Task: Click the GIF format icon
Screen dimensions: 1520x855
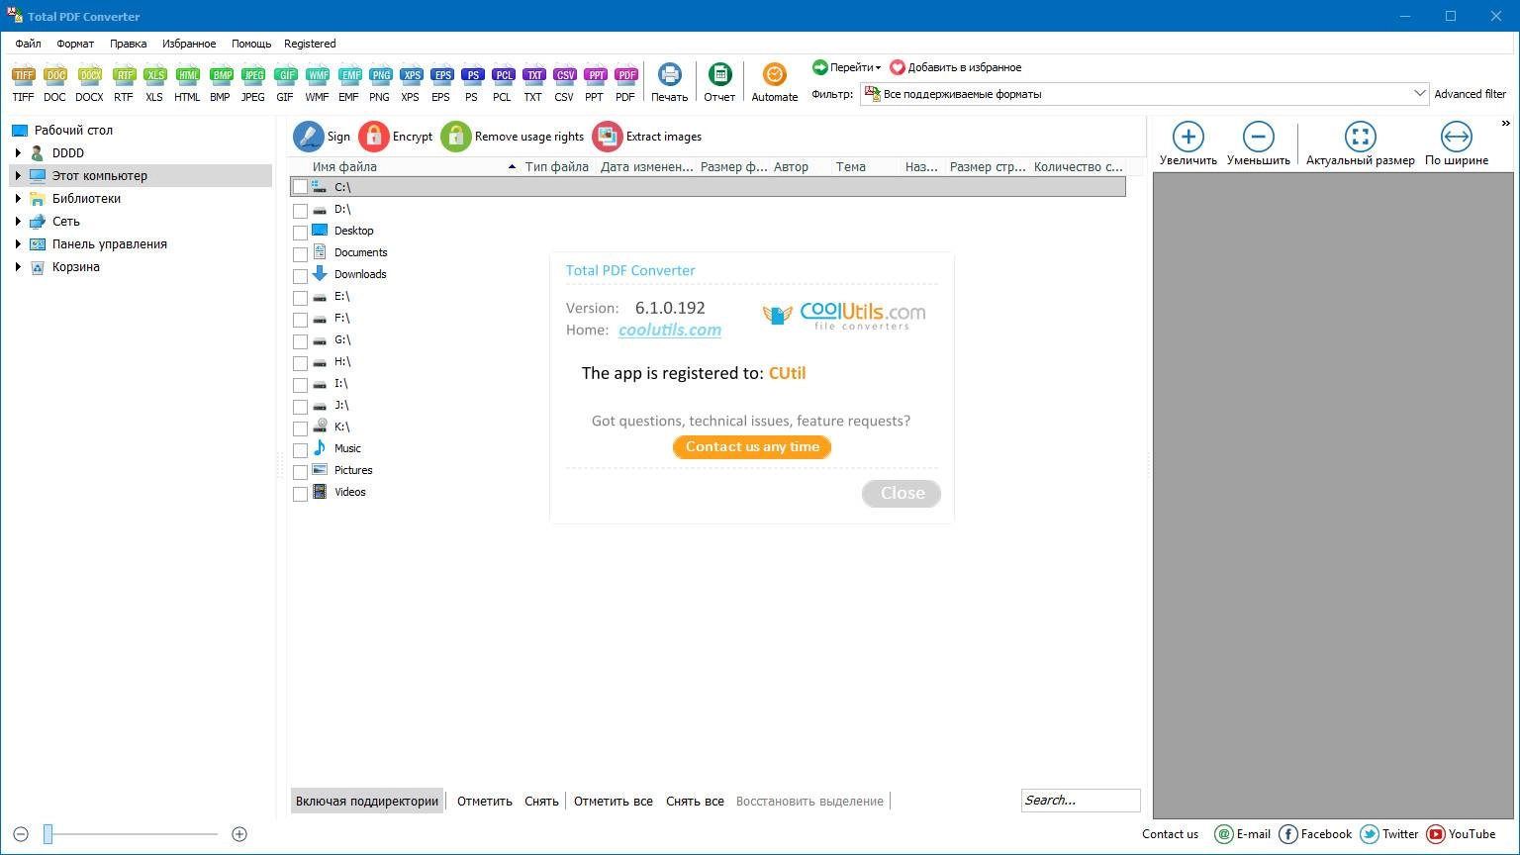Action: click(285, 83)
